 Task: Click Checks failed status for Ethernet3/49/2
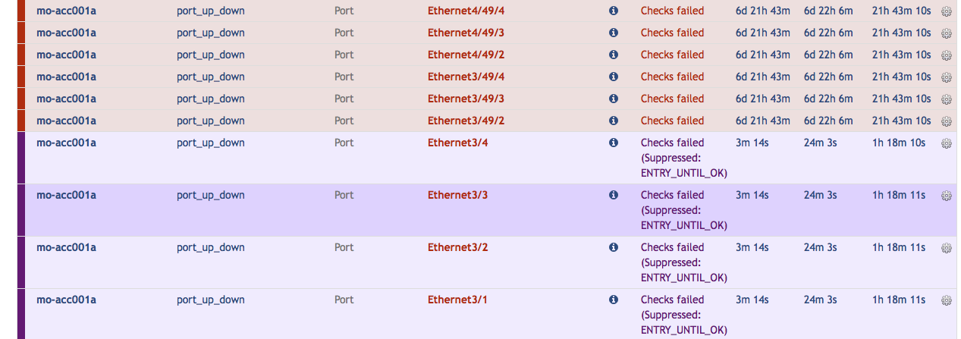pyautogui.click(x=672, y=121)
